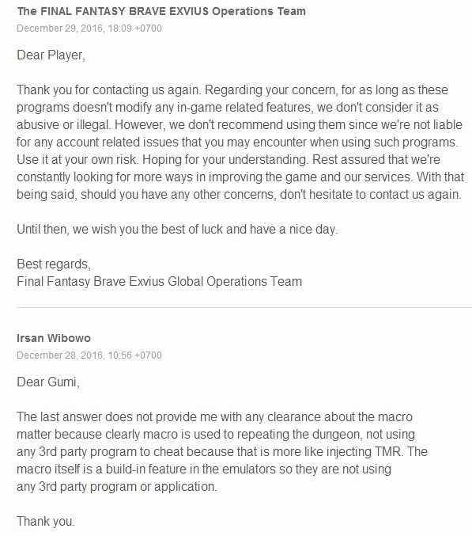This screenshot has height=536, width=472.
Task: Click the horizontal divider between the messages
Action: (x=244, y=308)
